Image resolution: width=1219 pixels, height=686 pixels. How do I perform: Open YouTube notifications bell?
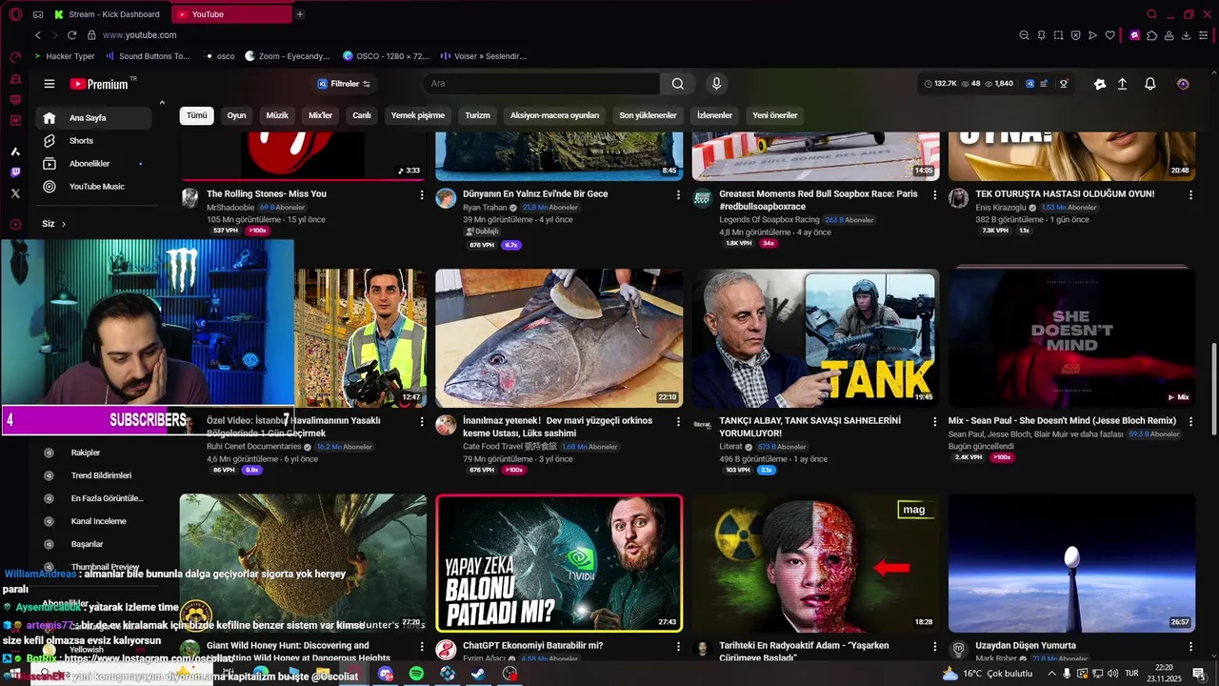pyautogui.click(x=1150, y=84)
